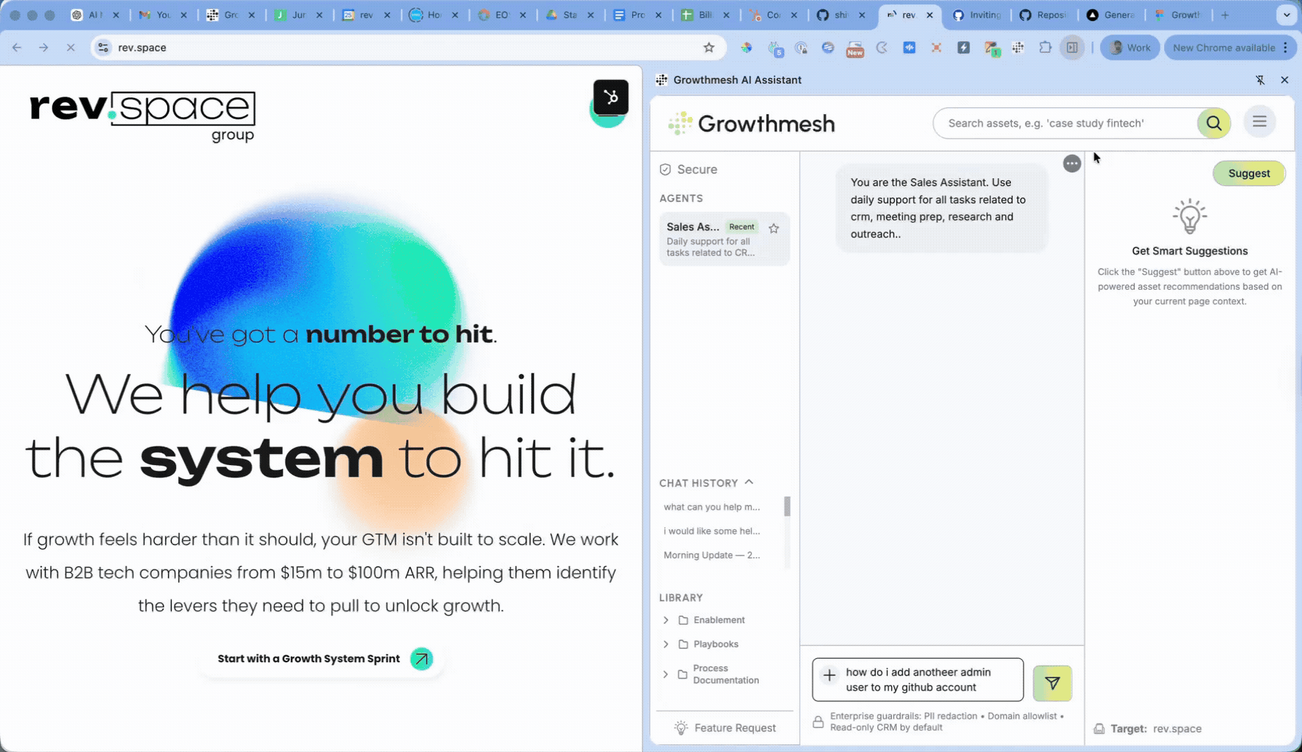
Task: Open chat history 'Morning Update — 2...'
Action: 712,555
